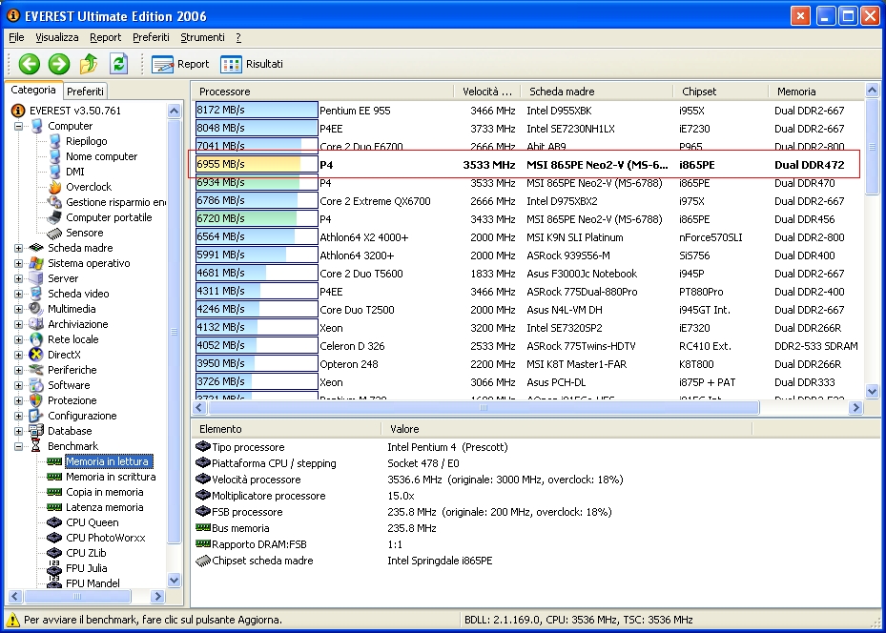Select the EVEREST v3.50.761 root node
886x633 pixels.
(75, 111)
